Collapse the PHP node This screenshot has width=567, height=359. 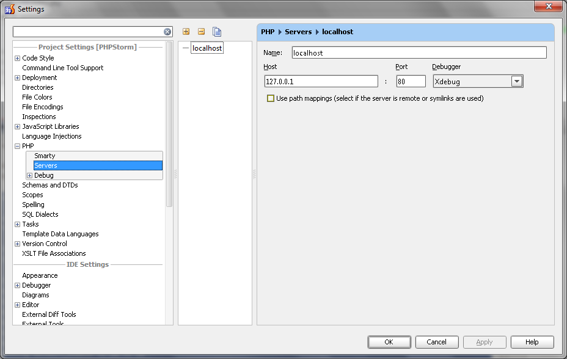coord(17,147)
